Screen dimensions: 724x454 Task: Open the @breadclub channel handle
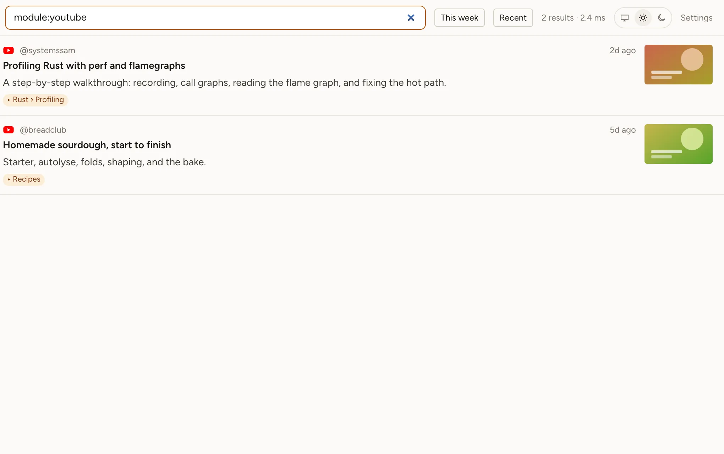[43, 130]
